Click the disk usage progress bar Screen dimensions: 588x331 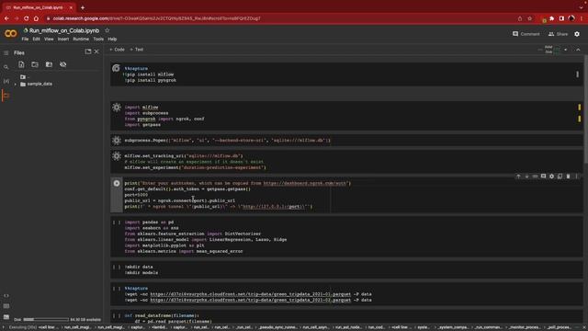pos(46,319)
